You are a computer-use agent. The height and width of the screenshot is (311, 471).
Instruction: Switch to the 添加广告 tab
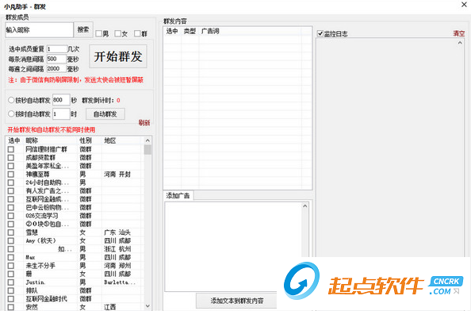pos(178,196)
